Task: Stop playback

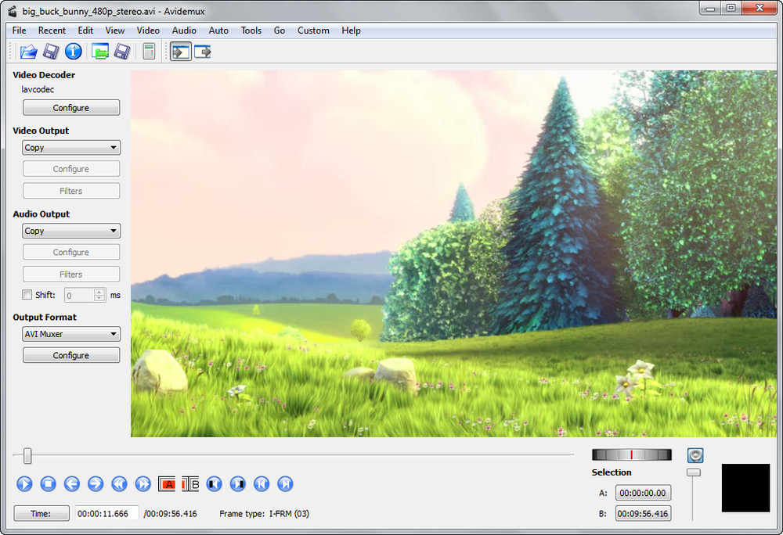Action: [48, 484]
